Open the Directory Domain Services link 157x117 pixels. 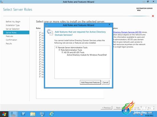pos(127,32)
